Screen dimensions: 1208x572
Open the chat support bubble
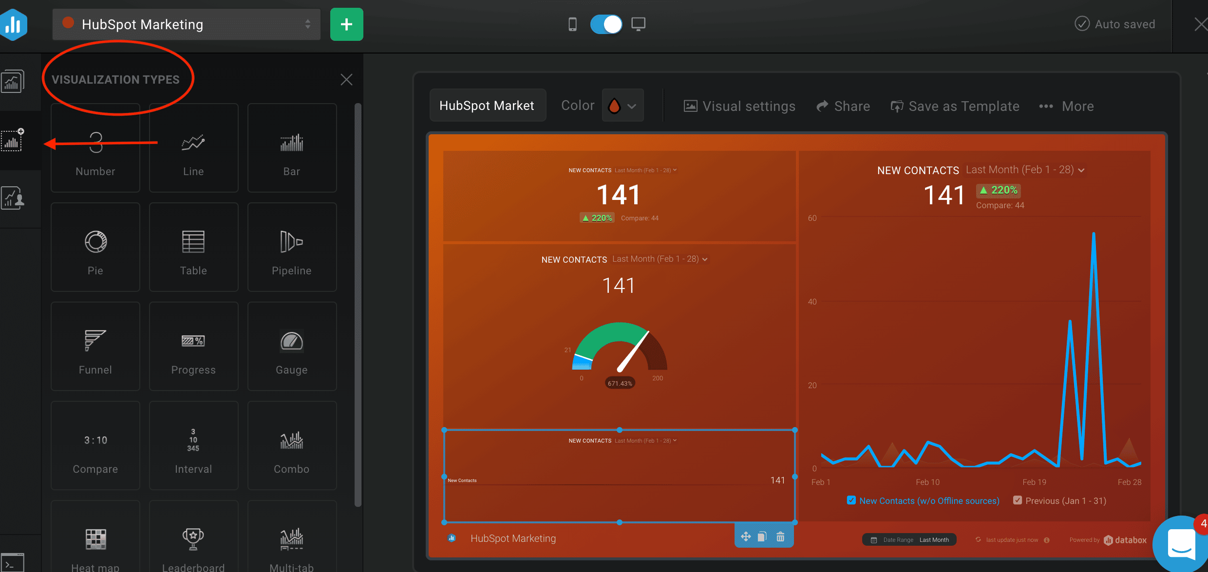click(1181, 544)
